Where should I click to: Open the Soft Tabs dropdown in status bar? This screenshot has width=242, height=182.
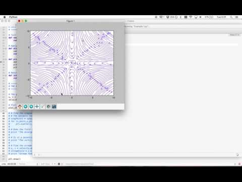(x=47, y=164)
